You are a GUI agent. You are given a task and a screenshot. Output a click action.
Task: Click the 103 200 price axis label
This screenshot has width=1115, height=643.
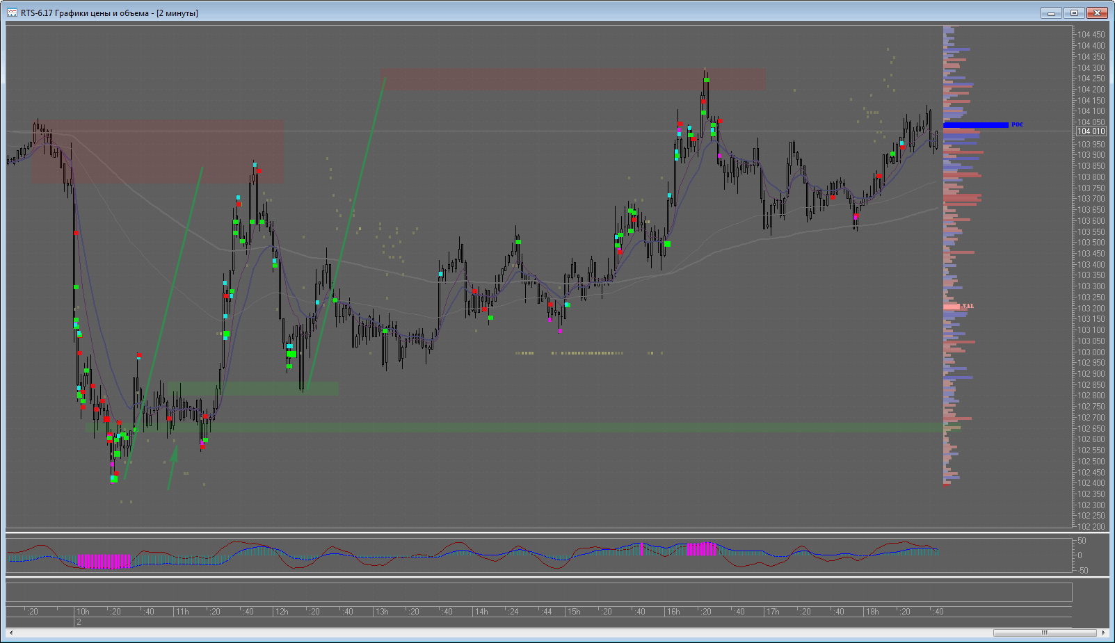pos(1091,309)
